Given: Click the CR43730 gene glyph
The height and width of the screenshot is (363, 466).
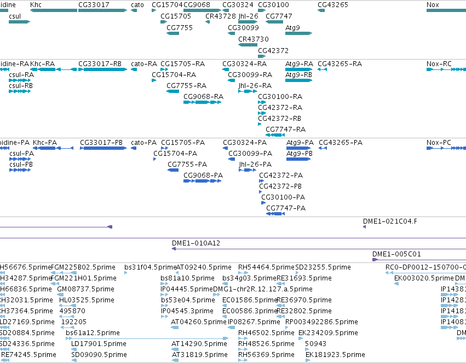Looking at the screenshot, I should [x=248, y=45].
